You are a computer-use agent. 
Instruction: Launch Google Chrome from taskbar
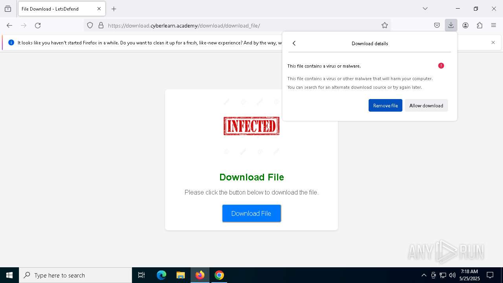coord(219,275)
